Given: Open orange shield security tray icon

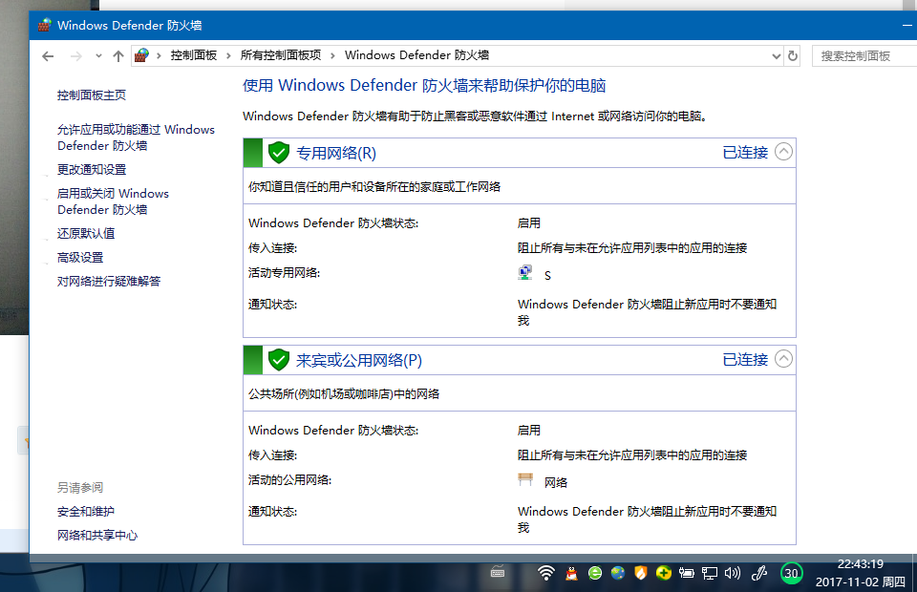Looking at the screenshot, I should (x=640, y=573).
